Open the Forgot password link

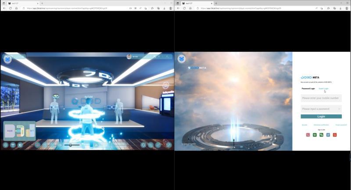pos(341,125)
